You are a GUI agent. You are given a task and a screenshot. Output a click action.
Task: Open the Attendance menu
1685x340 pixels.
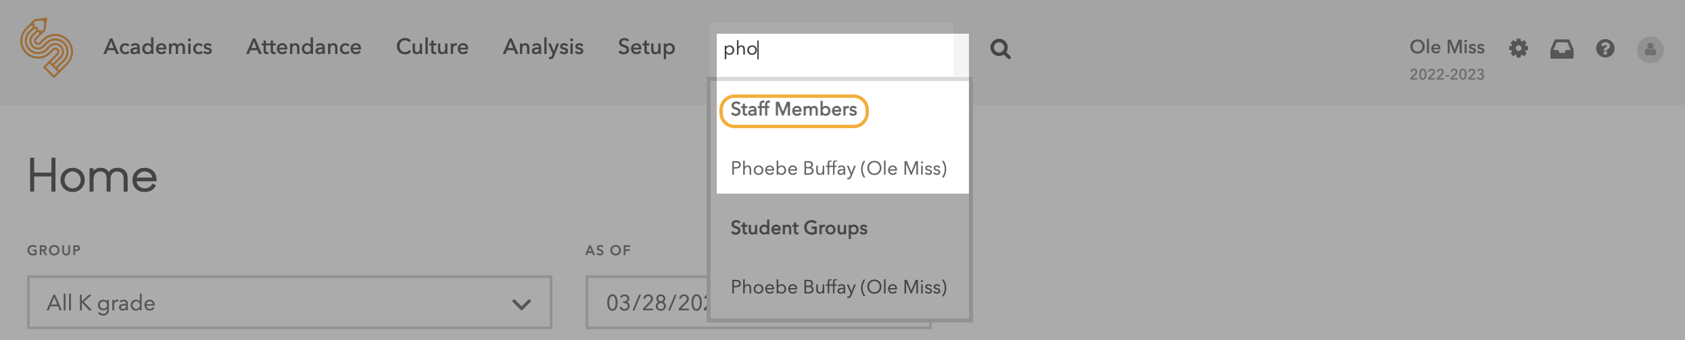tap(304, 47)
